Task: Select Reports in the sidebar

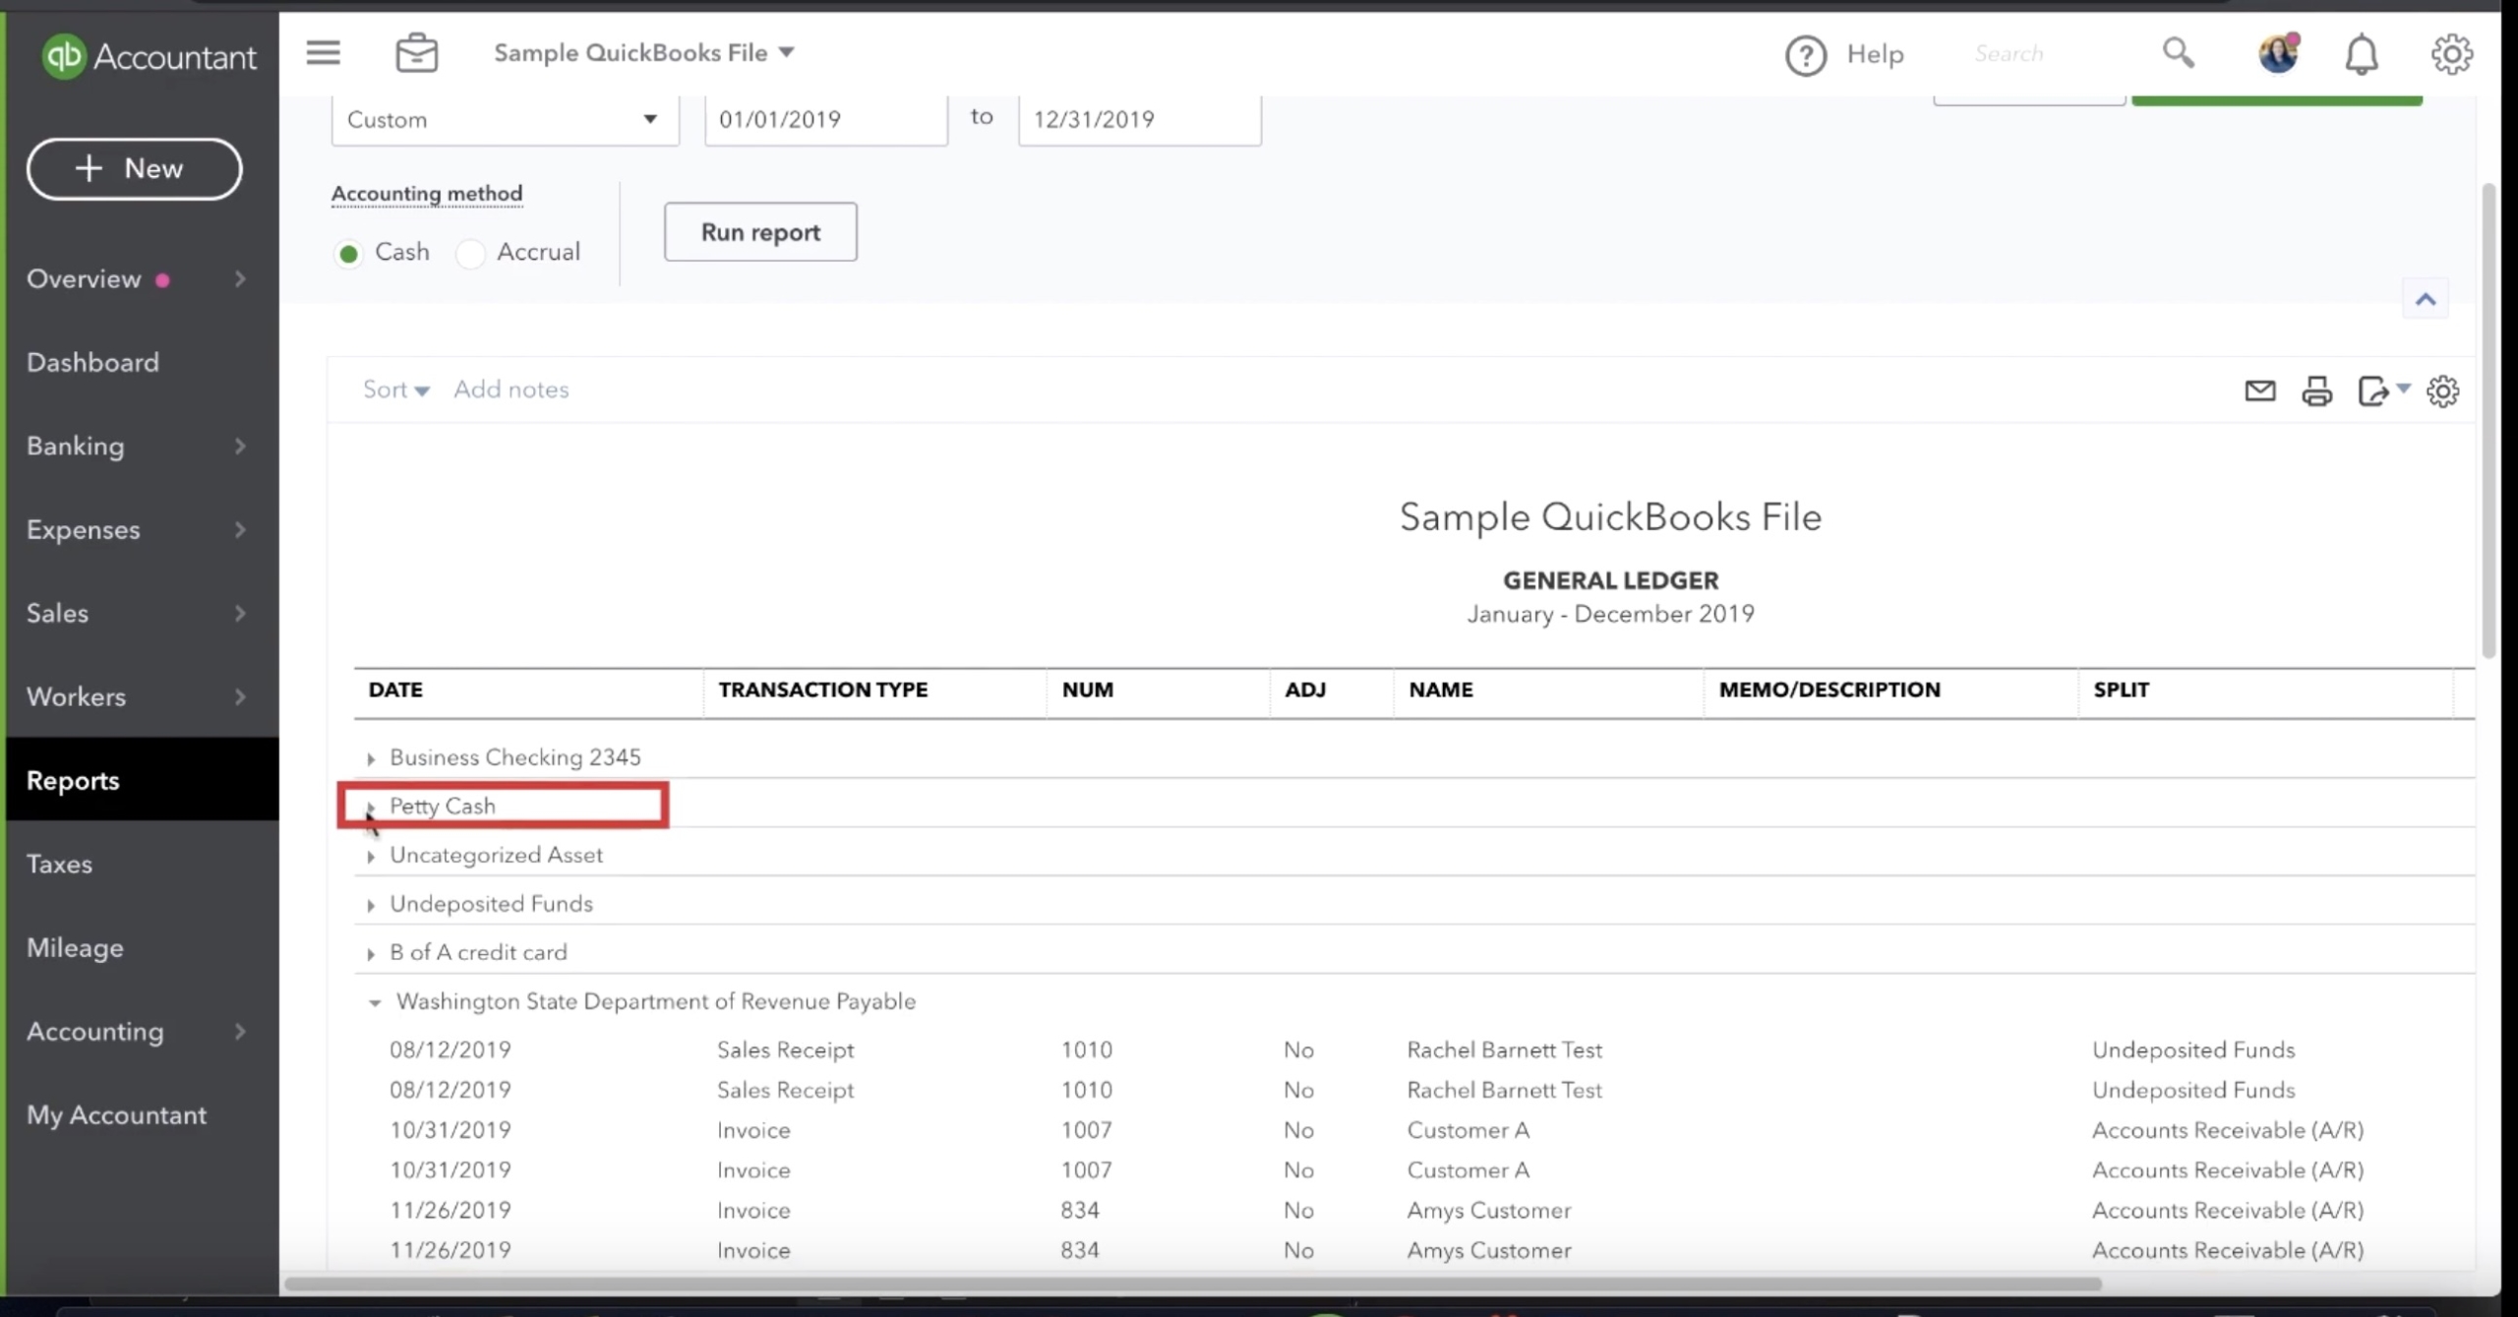Action: 142,779
